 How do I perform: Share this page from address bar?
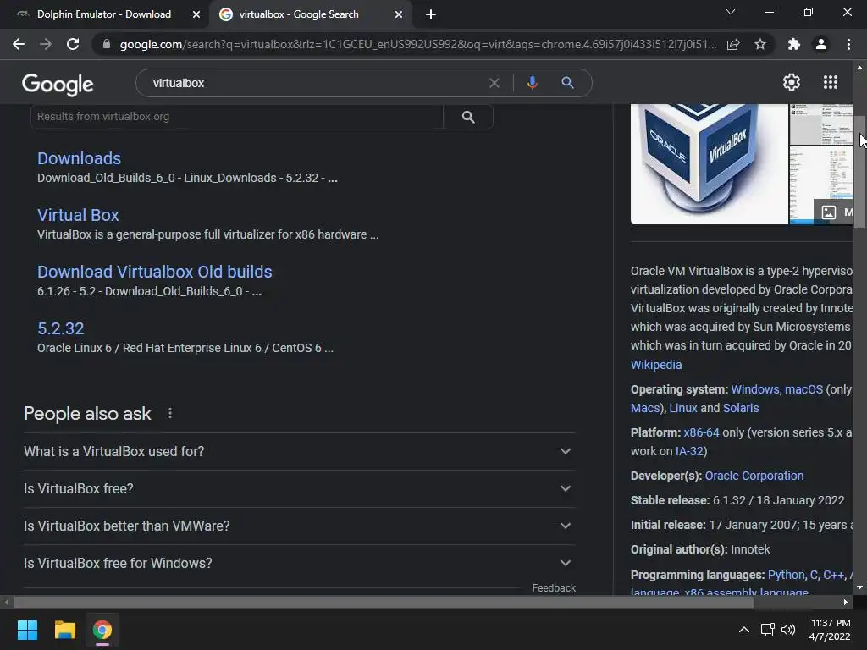[733, 44]
